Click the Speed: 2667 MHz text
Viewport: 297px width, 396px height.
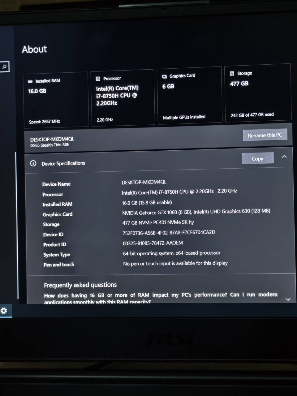tap(44, 122)
